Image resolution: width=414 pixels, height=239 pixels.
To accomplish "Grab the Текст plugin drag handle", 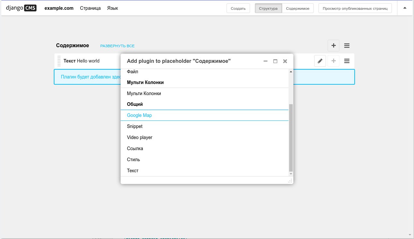I will pyautogui.click(x=59, y=61).
